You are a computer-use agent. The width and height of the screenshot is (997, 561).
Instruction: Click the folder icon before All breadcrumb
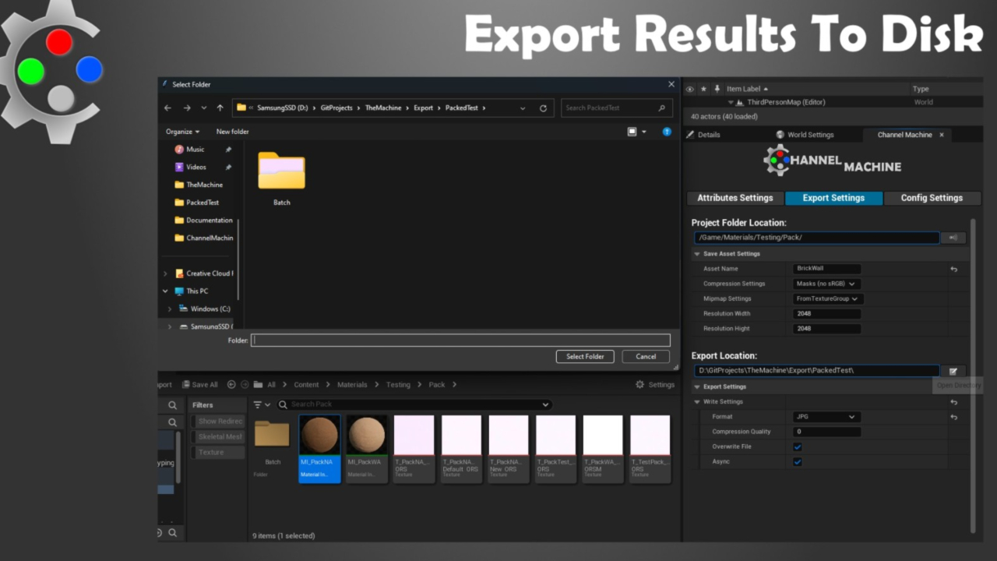pyautogui.click(x=258, y=384)
